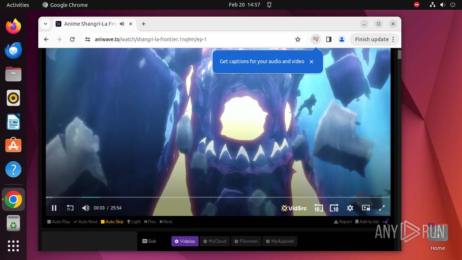Toggle Auto Play option

(58, 222)
